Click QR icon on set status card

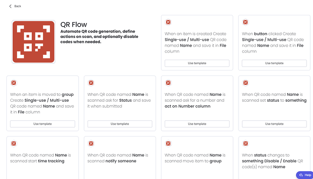point(245,83)
